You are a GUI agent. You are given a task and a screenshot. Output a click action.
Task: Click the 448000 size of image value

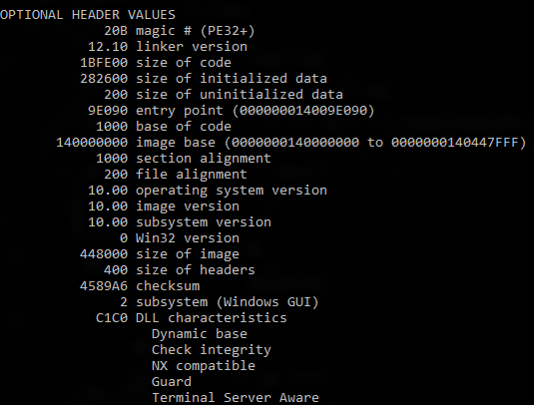pyautogui.click(x=104, y=254)
